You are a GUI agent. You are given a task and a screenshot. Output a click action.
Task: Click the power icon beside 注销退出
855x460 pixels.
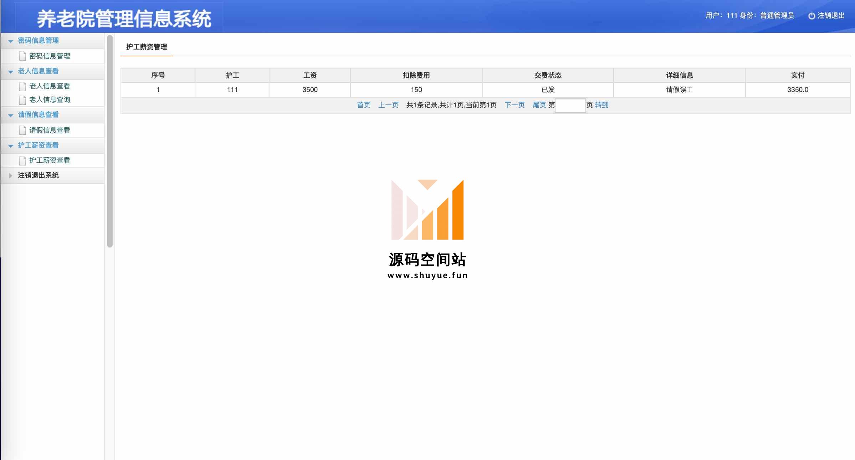point(812,16)
